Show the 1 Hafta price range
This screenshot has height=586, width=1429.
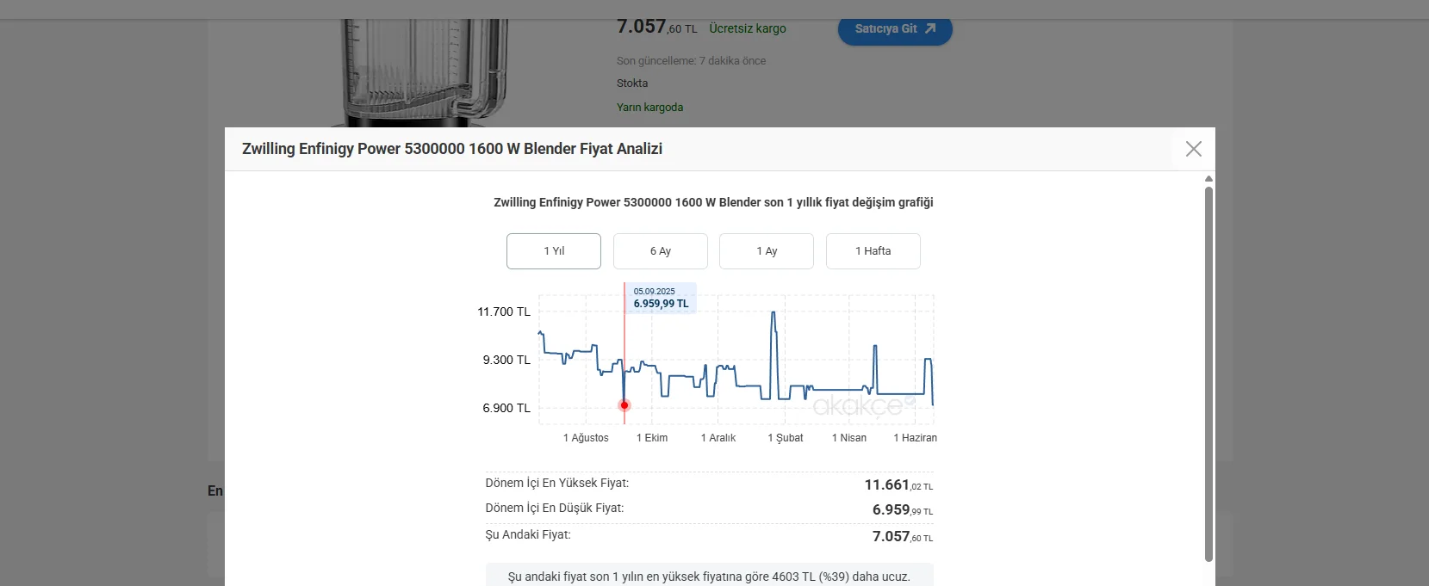(x=873, y=251)
